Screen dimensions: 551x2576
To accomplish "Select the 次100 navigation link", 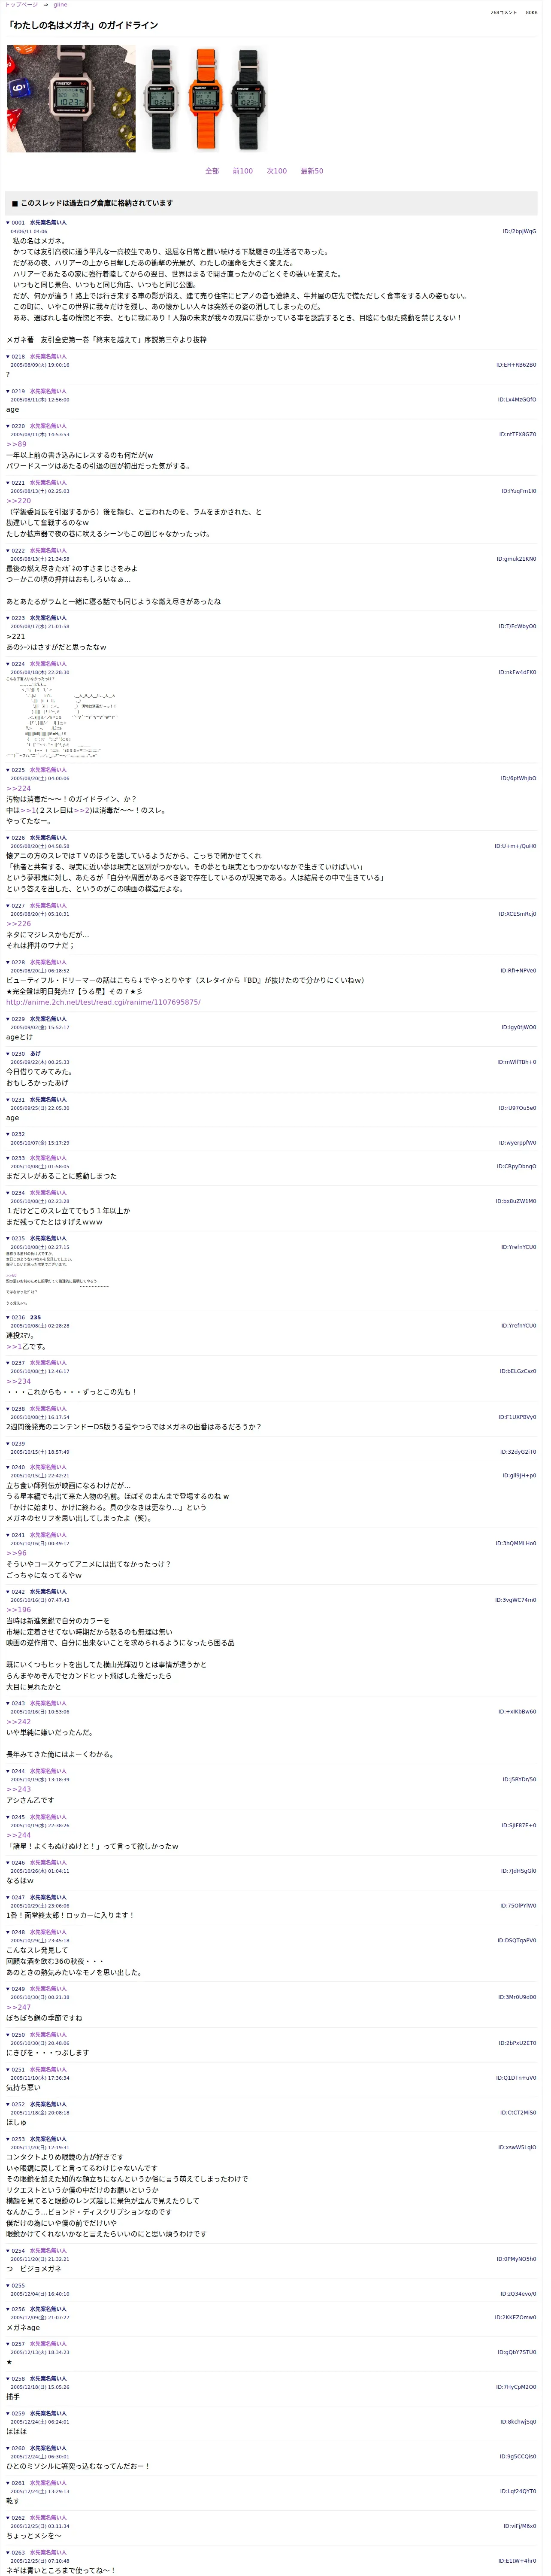I will pos(277,171).
